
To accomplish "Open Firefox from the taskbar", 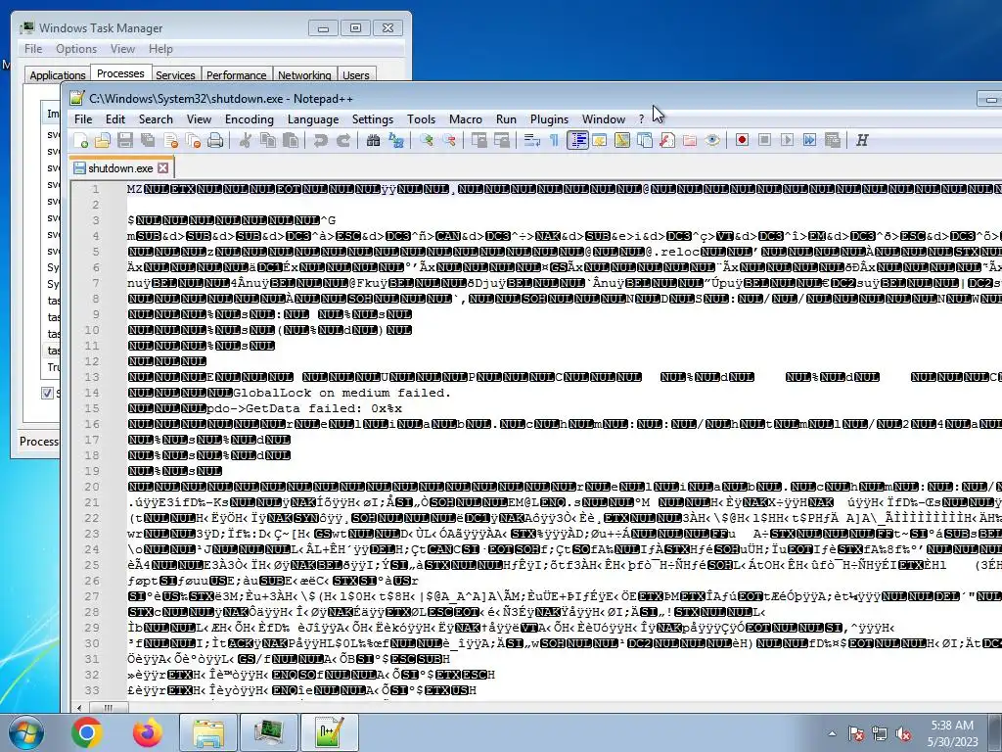I will [x=148, y=732].
